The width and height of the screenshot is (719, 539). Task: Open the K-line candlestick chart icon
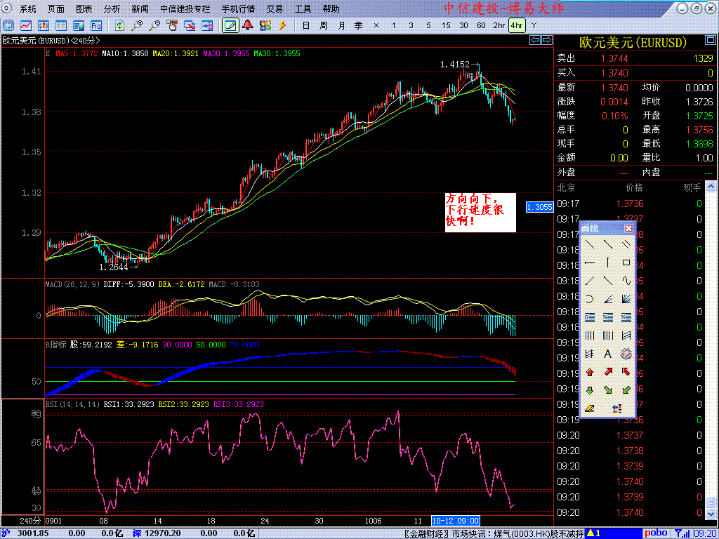point(44,25)
